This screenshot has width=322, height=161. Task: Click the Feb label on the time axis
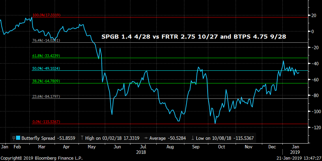(x=17, y=147)
